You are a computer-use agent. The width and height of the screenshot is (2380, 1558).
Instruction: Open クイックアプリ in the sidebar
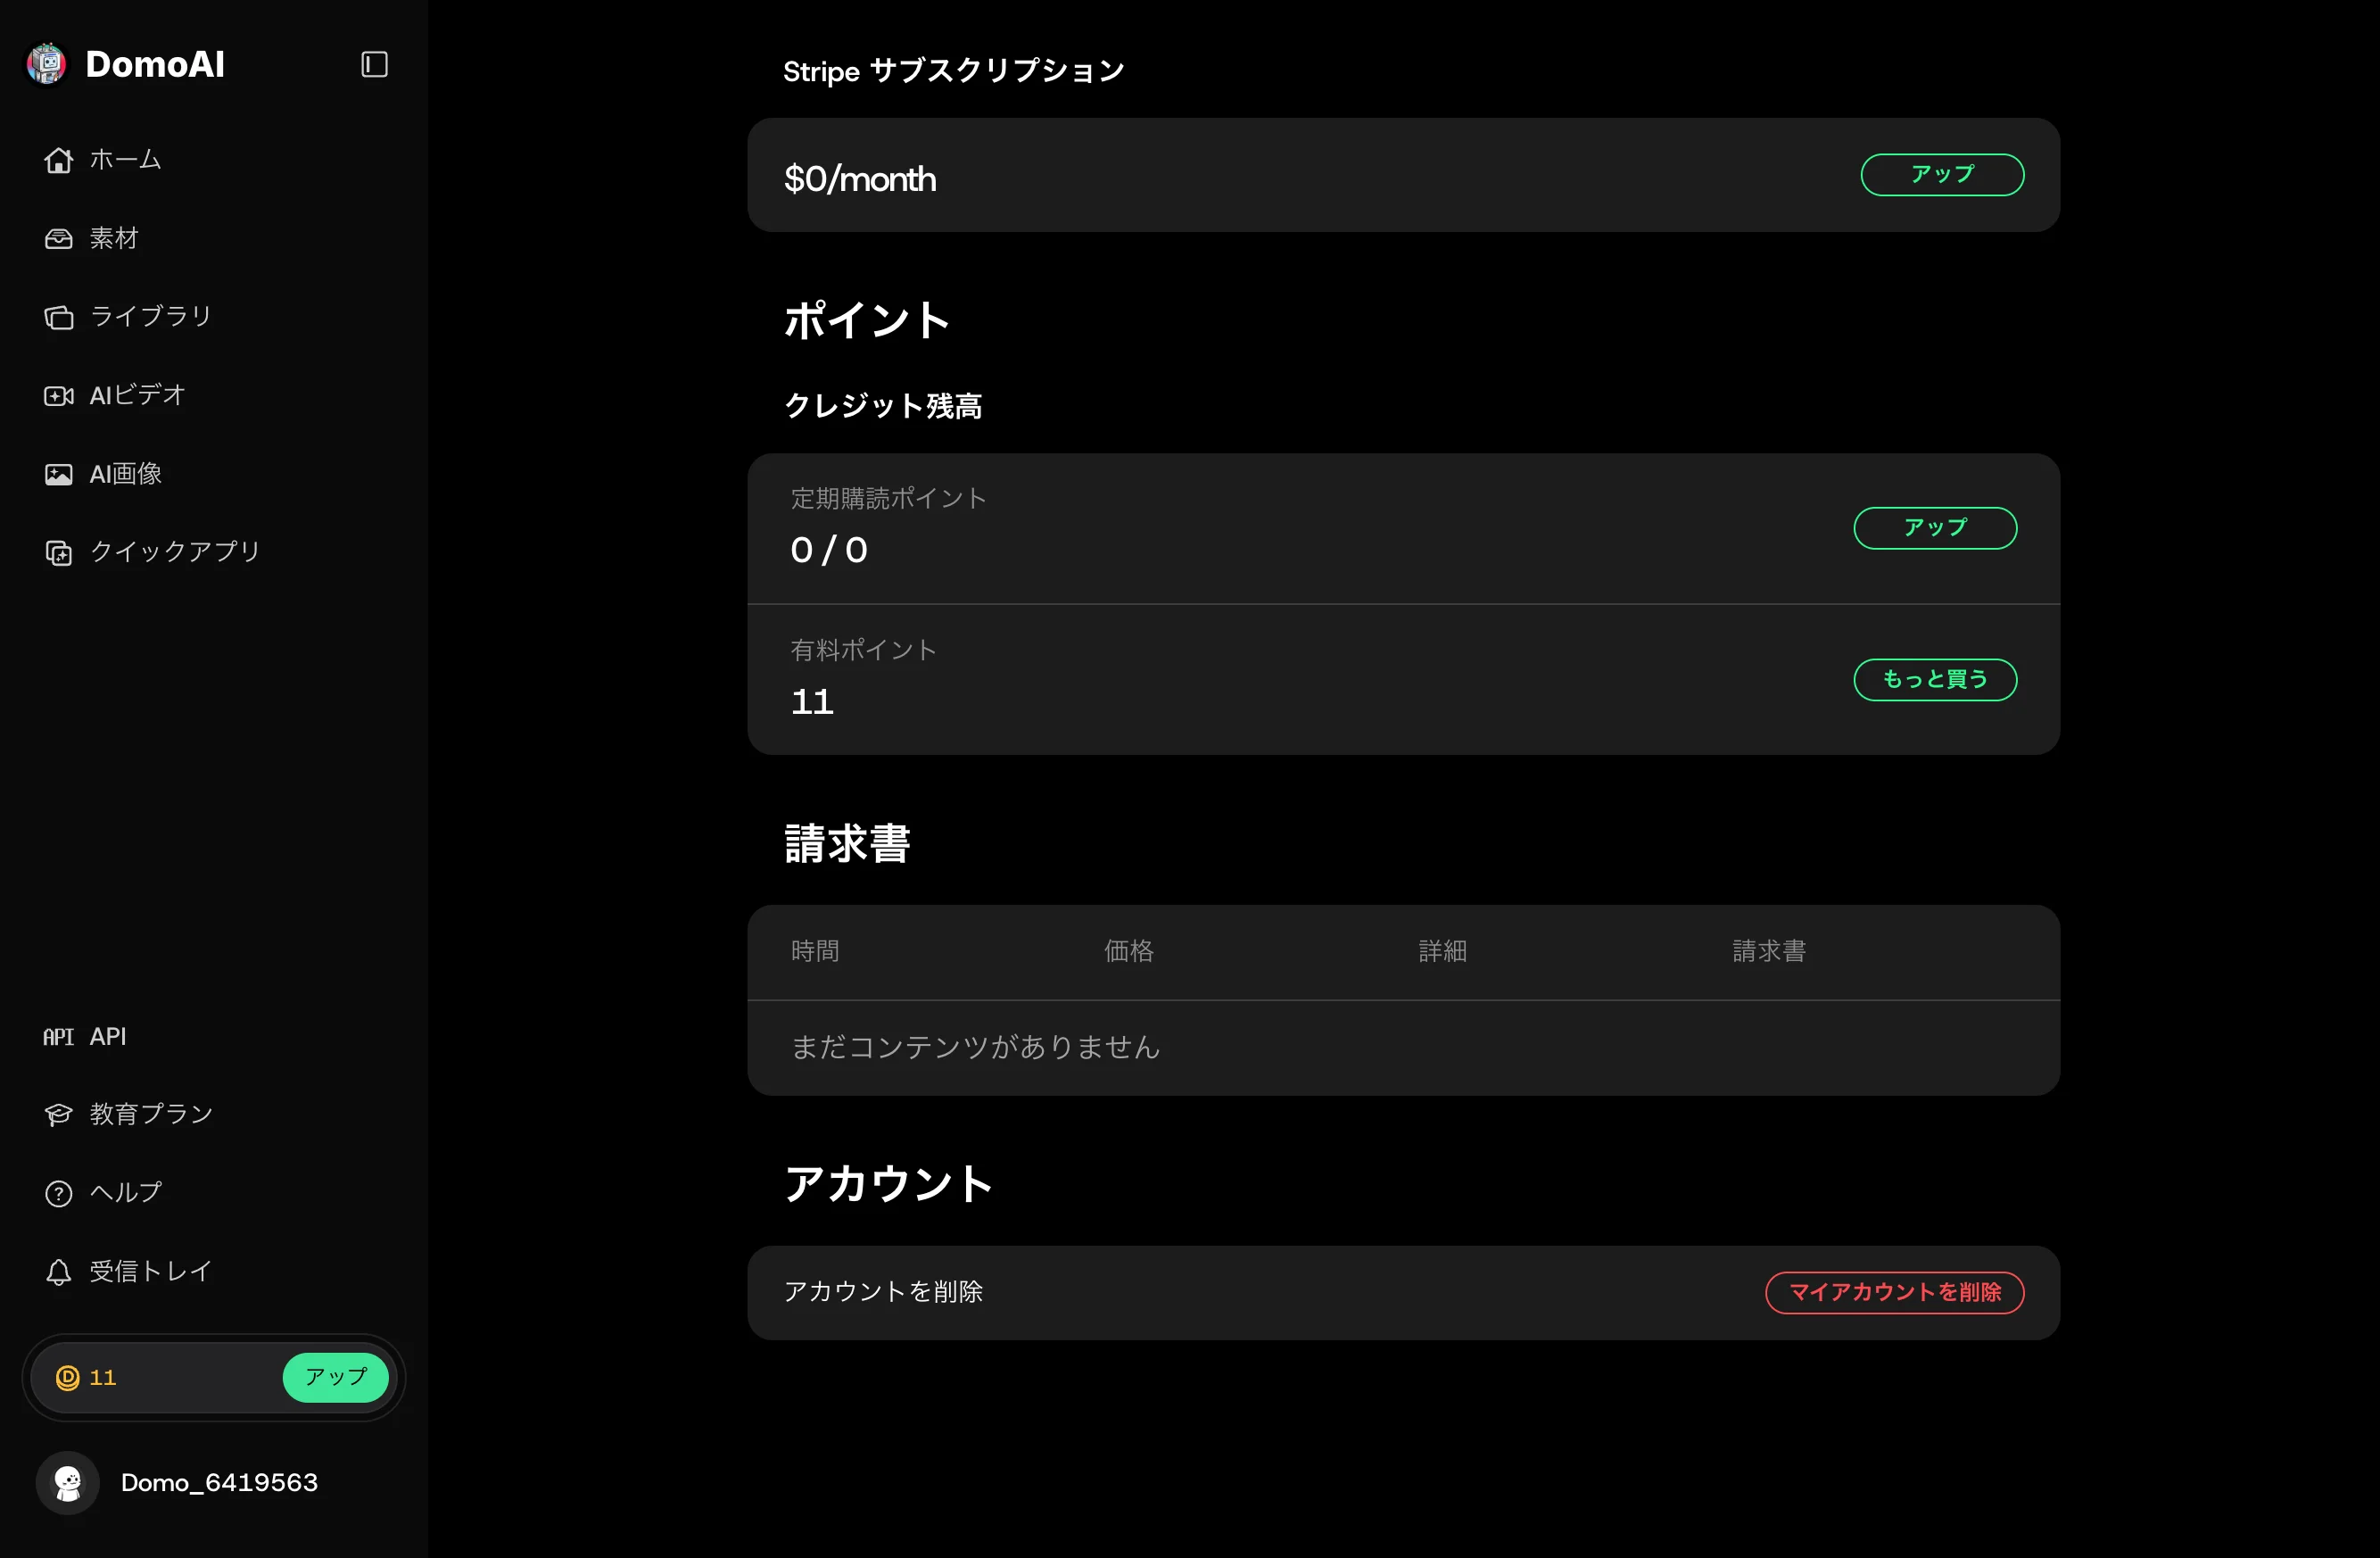[x=175, y=553]
